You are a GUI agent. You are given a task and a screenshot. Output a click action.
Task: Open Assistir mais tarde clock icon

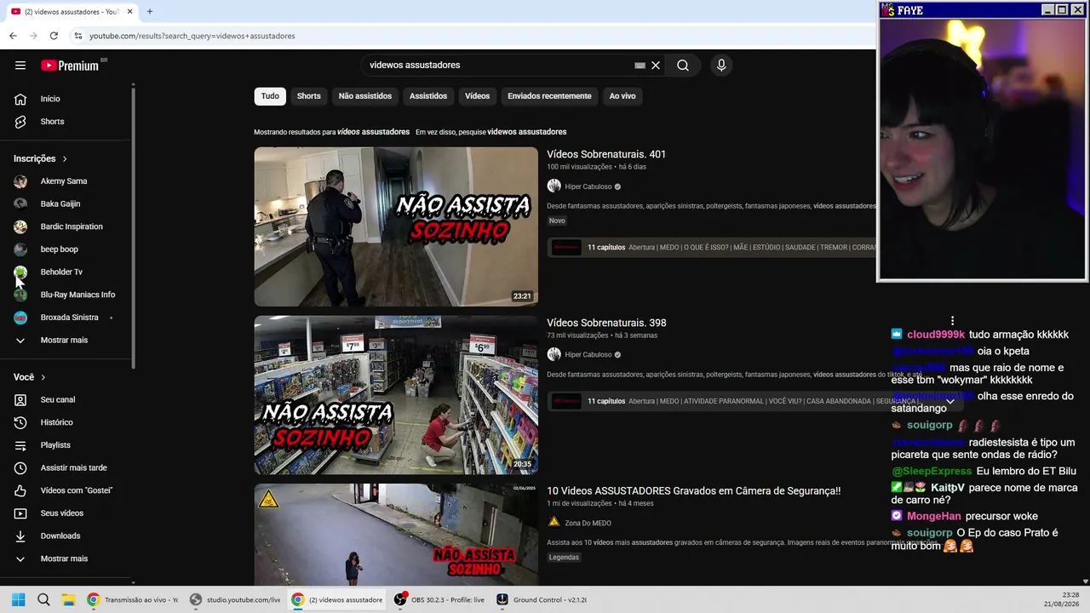20,468
